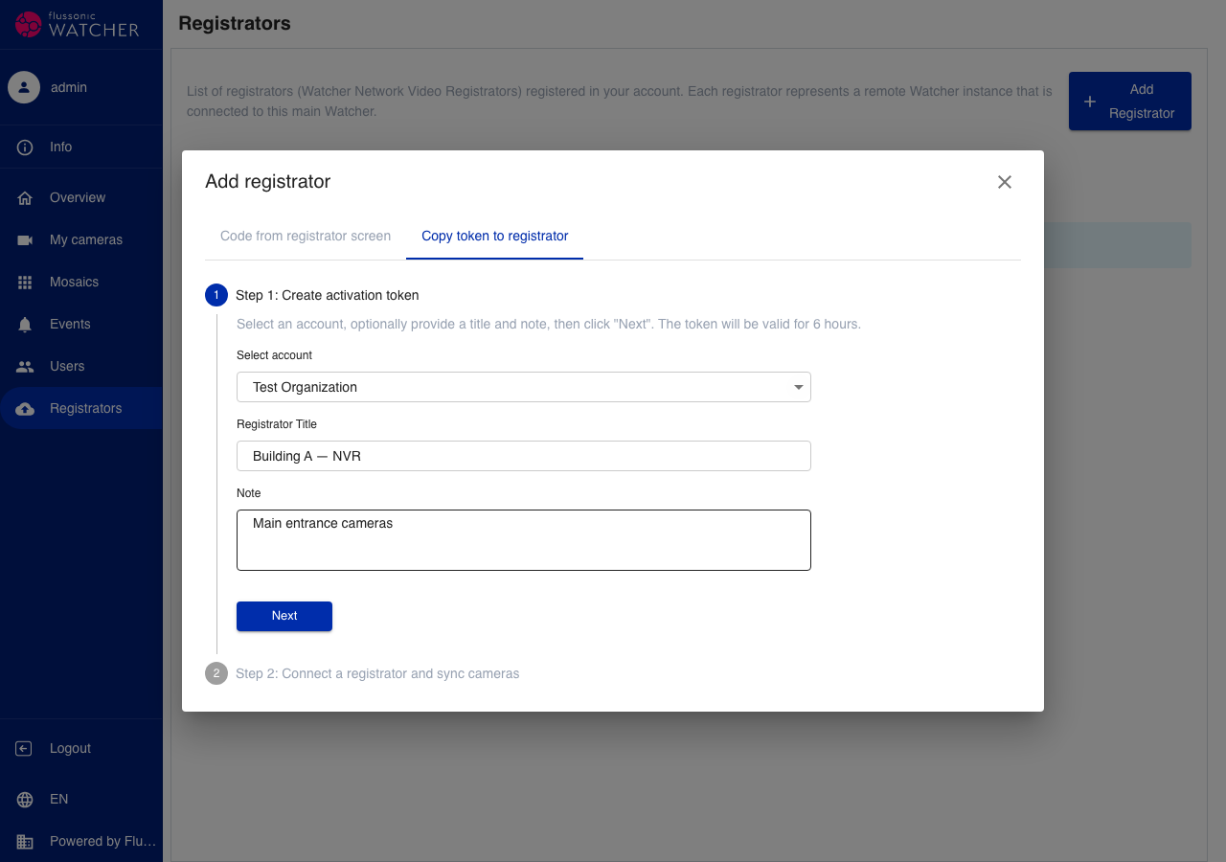Screen dimensions: 1226x862
Task: Go to Overview in sidebar
Action: click(81, 198)
